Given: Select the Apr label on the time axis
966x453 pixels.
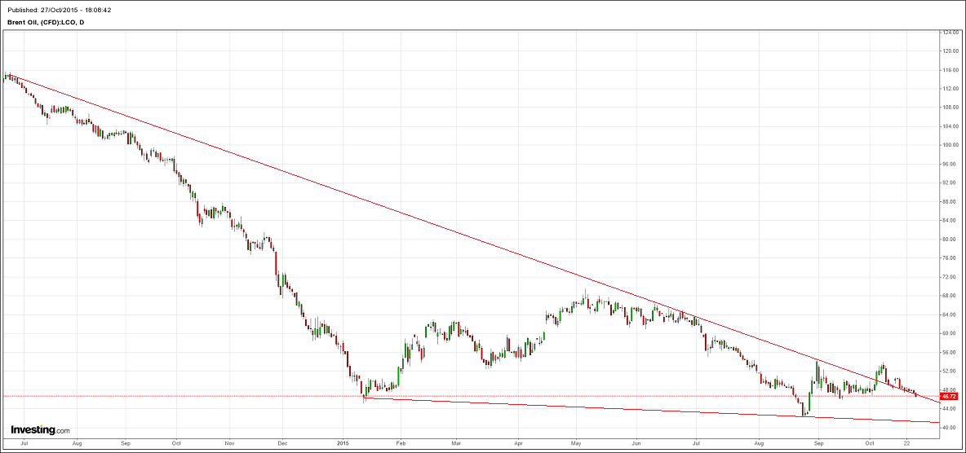Looking at the screenshot, I should 519,446.
